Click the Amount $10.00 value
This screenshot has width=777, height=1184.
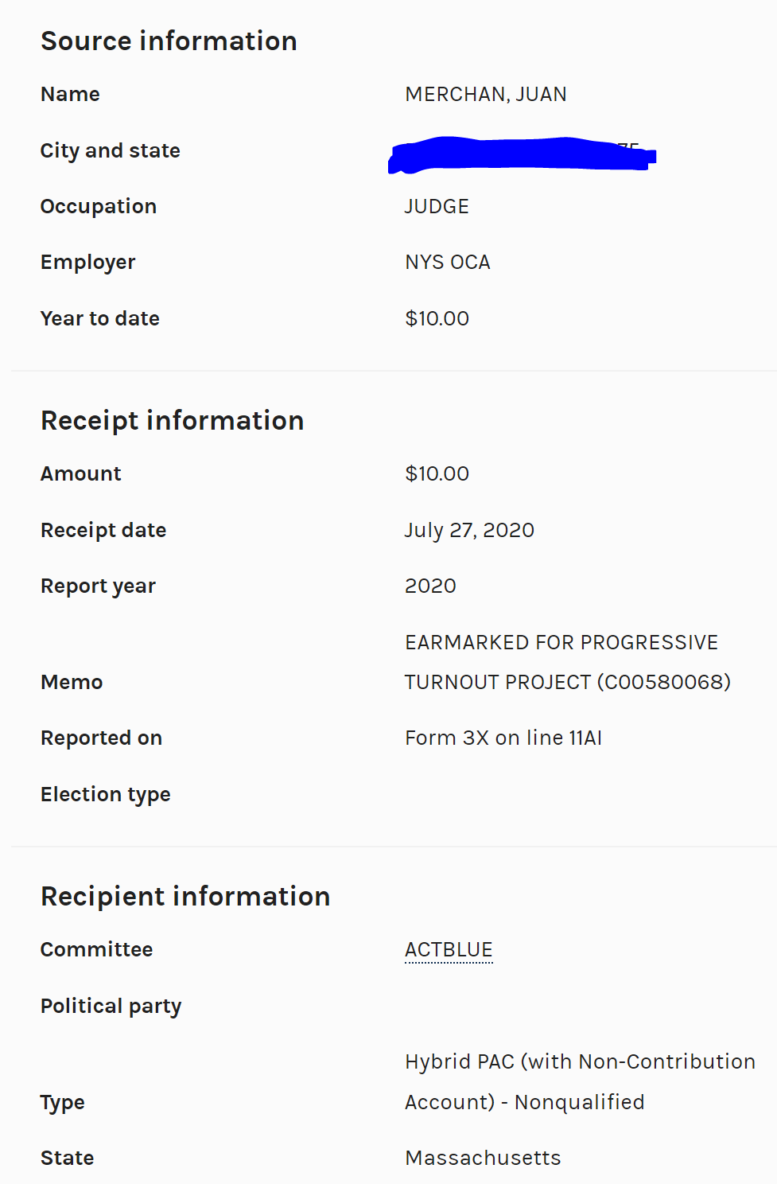(437, 474)
